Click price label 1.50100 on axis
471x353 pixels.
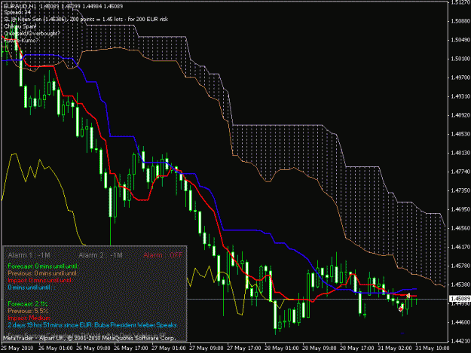(x=460, y=59)
